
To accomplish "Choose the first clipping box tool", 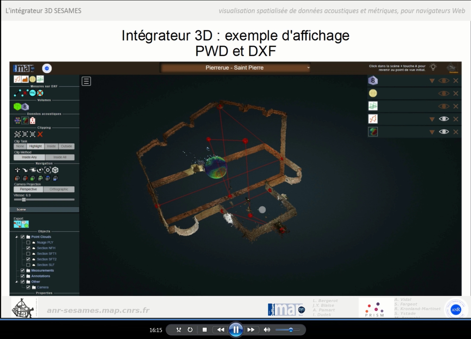I will tap(17, 134).
